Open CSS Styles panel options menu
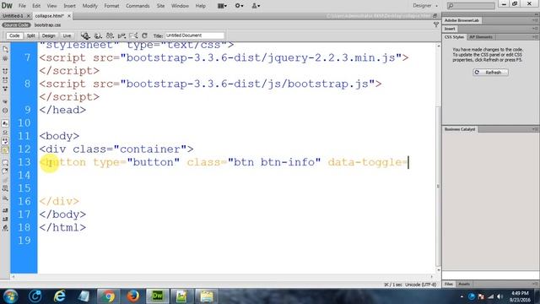This screenshot has width=540, height=304. point(536,37)
